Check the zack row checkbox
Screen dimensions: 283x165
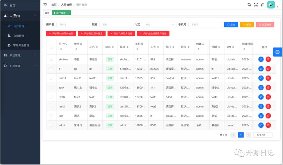(x=51, y=88)
